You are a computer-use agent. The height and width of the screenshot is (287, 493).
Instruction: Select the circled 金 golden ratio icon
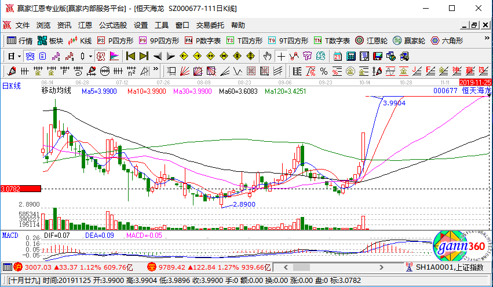point(350,71)
